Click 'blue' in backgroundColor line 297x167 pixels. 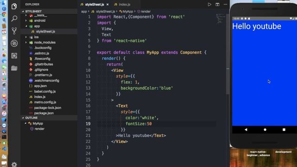(166, 88)
